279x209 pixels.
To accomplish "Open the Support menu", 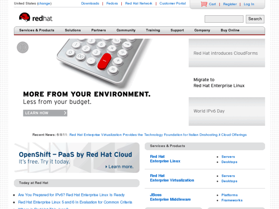I will [177, 30].
